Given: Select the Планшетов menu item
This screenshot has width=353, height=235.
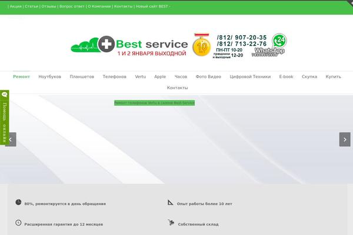Looking at the screenshot, I should pyautogui.click(x=82, y=77).
